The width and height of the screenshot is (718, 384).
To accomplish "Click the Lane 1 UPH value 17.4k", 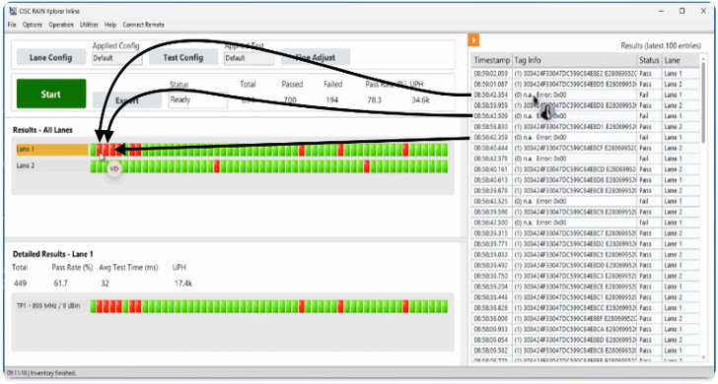I will click(183, 284).
